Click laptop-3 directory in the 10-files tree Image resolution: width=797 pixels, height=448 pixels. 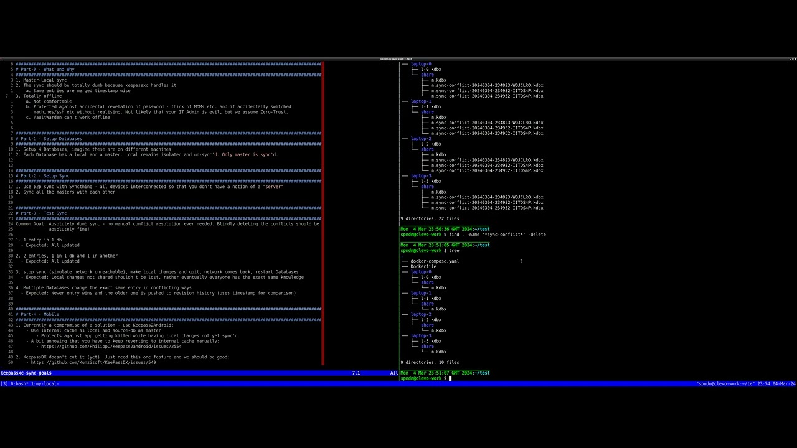pos(421,336)
